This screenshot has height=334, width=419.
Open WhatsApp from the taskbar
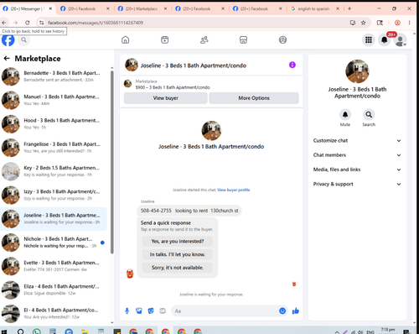coord(37,331)
